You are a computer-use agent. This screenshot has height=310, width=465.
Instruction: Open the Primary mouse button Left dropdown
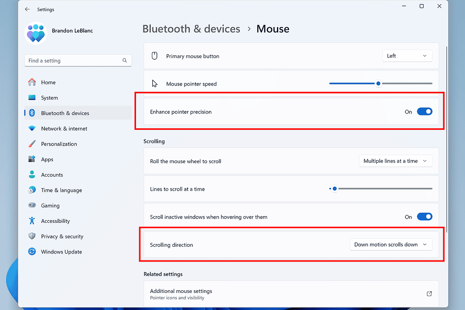[x=407, y=56]
